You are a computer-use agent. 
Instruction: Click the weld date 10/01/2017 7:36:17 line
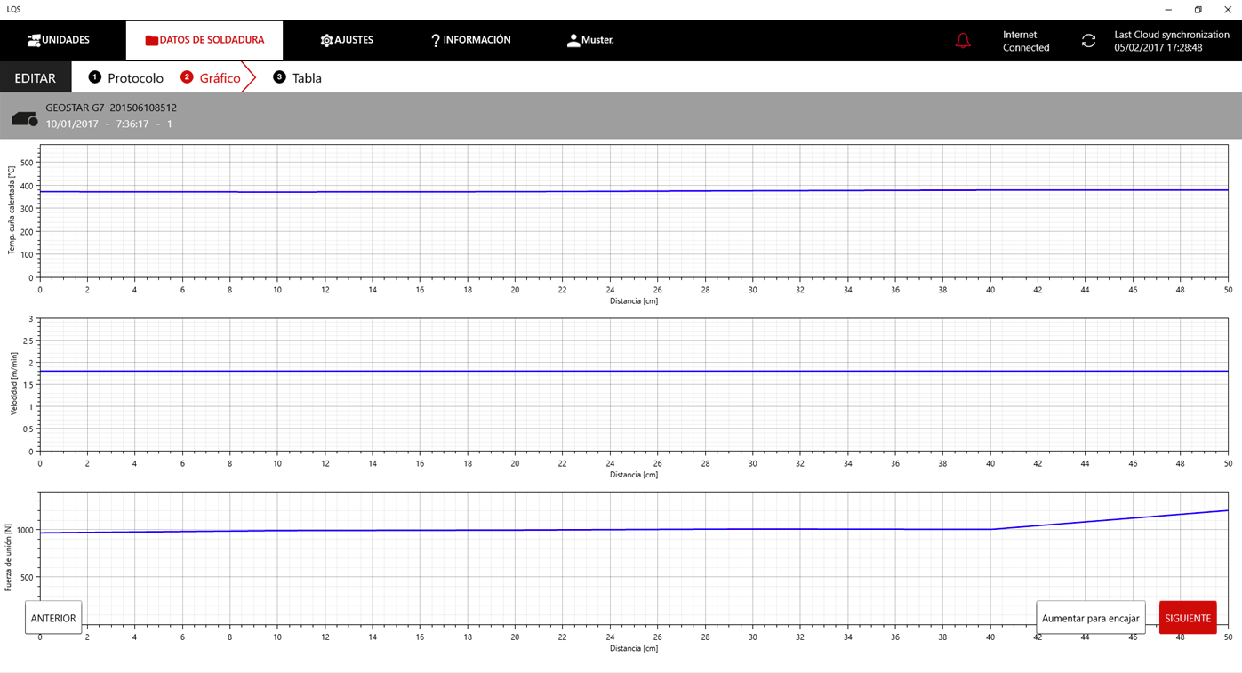[109, 124]
